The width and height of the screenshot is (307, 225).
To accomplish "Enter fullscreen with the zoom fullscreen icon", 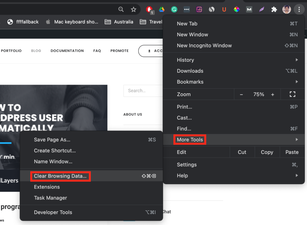I will (293, 94).
